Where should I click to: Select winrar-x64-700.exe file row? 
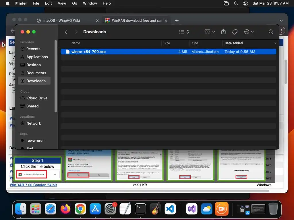[x=168, y=52]
